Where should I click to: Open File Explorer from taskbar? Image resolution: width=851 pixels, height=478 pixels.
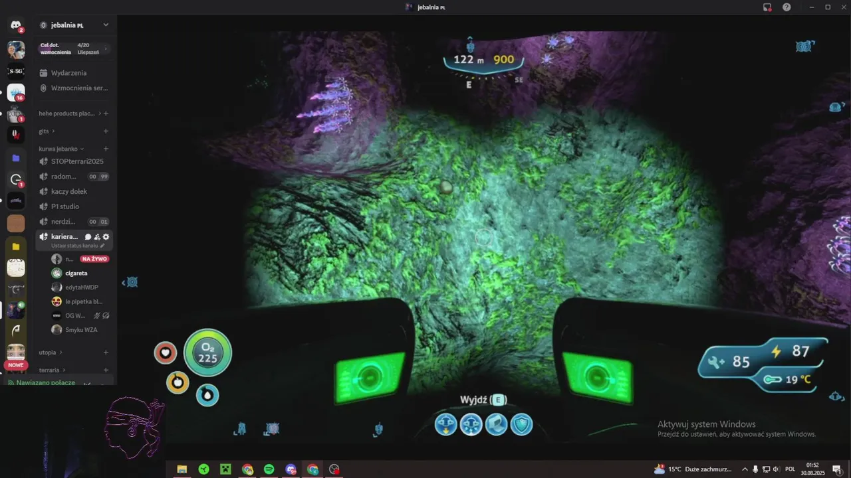tap(182, 469)
